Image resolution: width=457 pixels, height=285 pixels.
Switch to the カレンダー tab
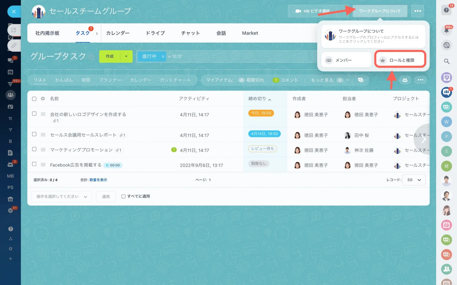click(x=118, y=33)
